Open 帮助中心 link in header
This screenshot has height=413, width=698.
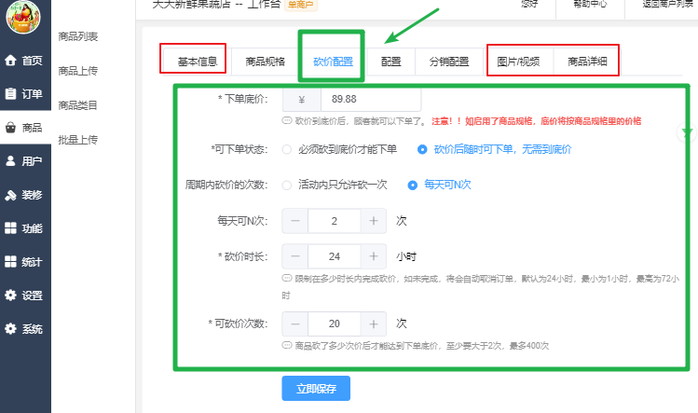pos(590,4)
